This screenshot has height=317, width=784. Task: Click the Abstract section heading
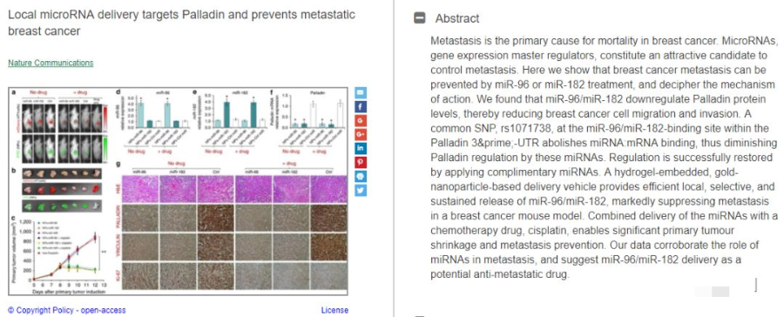tap(457, 18)
